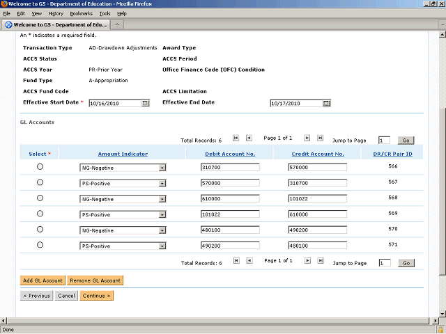
Task: Jump to first page in bottom pager
Action: 236,260
